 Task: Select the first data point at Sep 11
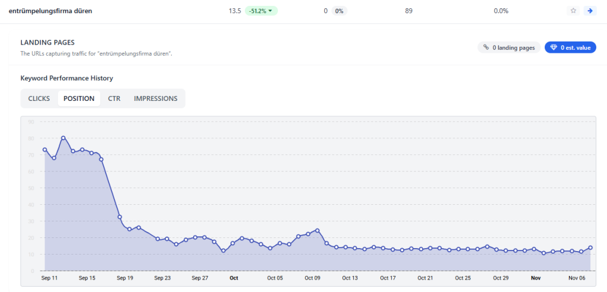coord(44,150)
